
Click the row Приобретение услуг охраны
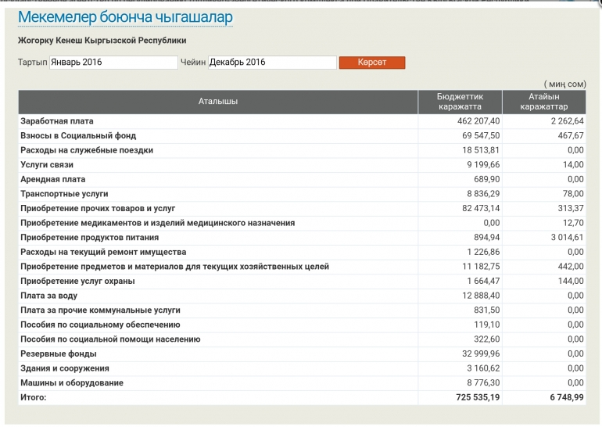pyautogui.click(x=302, y=282)
